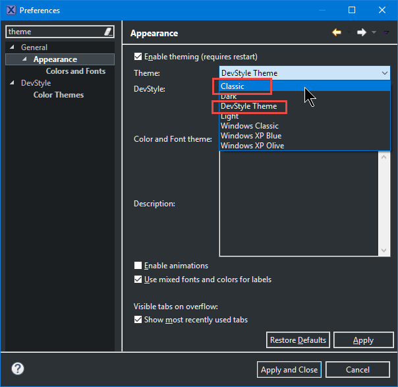Choose Windows XP Blue theme option
The width and height of the screenshot is (398, 387).
(x=252, y=136)
